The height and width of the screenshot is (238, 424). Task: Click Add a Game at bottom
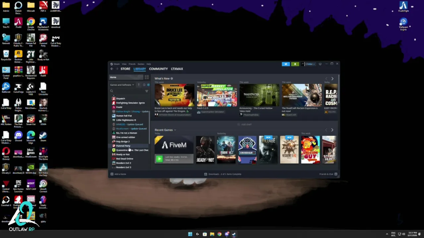click(118, 174)
